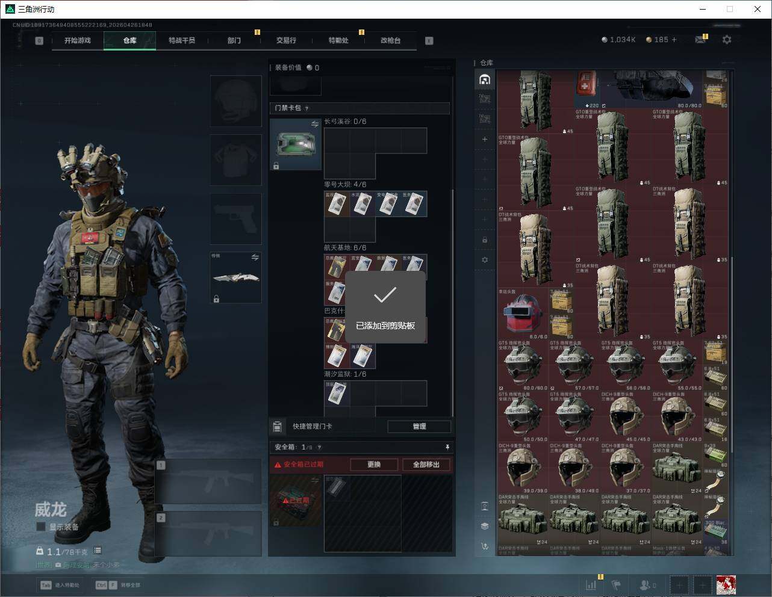Click the empty body armor slot

(236, 159)
